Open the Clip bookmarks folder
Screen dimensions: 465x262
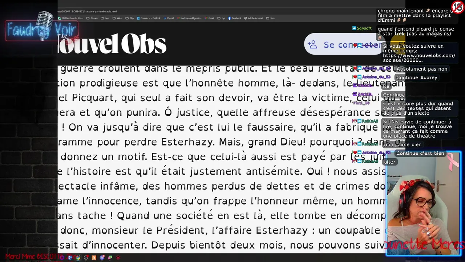pos(130,18)
